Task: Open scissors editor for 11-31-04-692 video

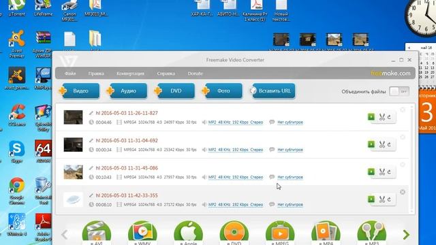Action: pos(381,144)
